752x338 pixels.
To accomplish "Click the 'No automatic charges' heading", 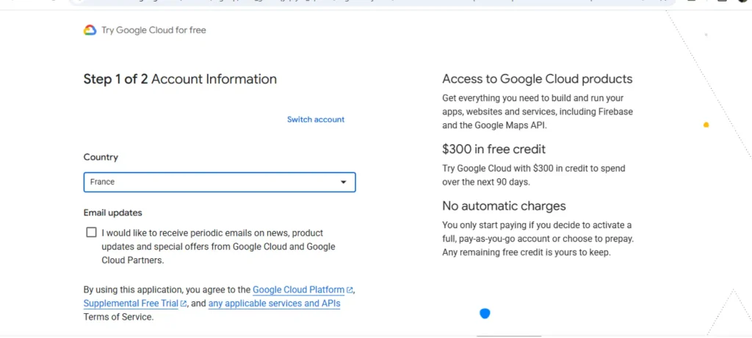I will coord(504,206).
